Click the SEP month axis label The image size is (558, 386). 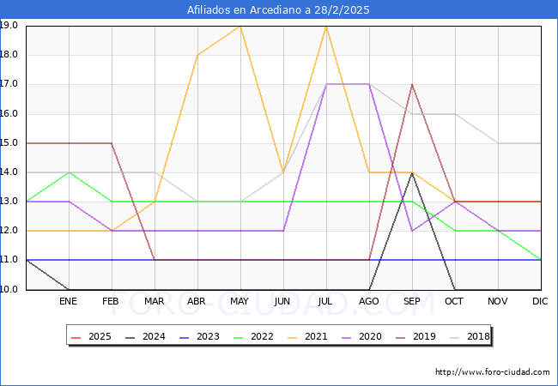coord(412,301)
